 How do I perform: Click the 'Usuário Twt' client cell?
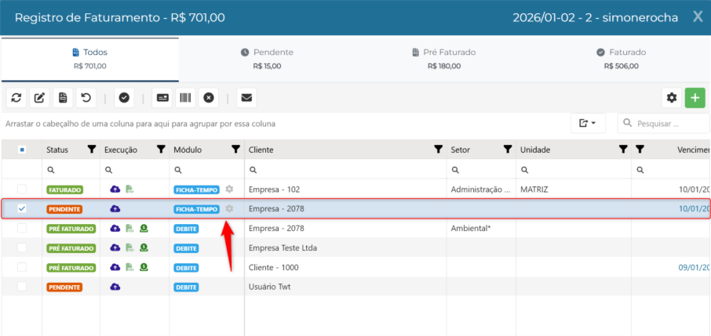(345, 287)
